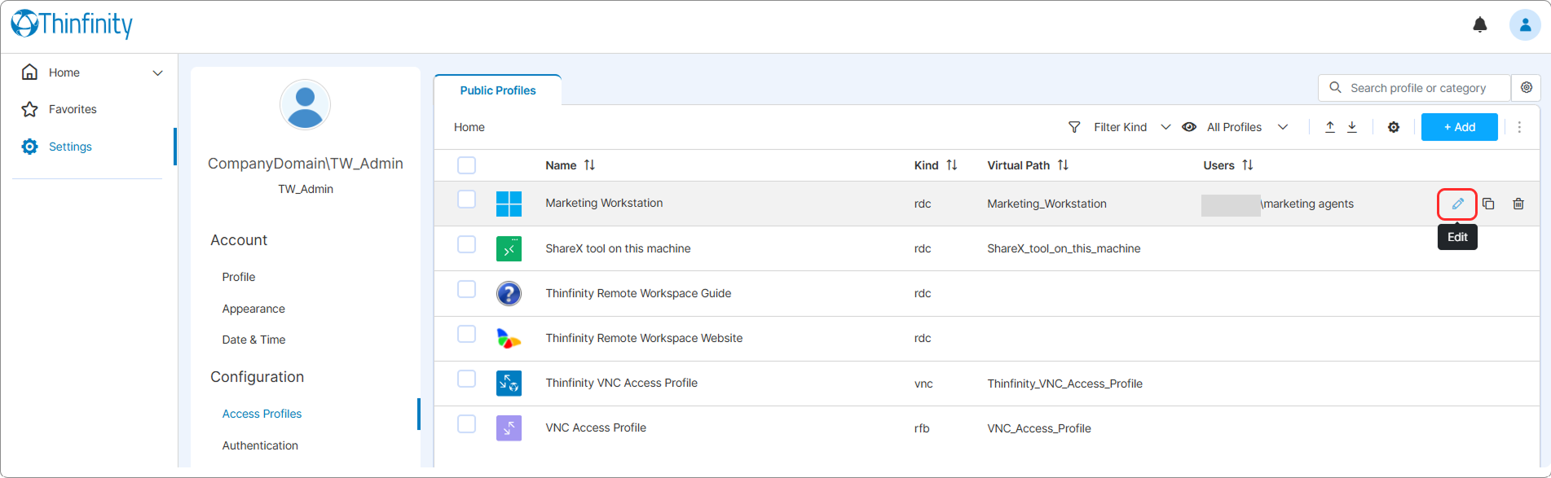The width and height of the screenshot is (1551, 478).
Task: Delete the Marketing Workstation profile
Action: point(1518,204)
